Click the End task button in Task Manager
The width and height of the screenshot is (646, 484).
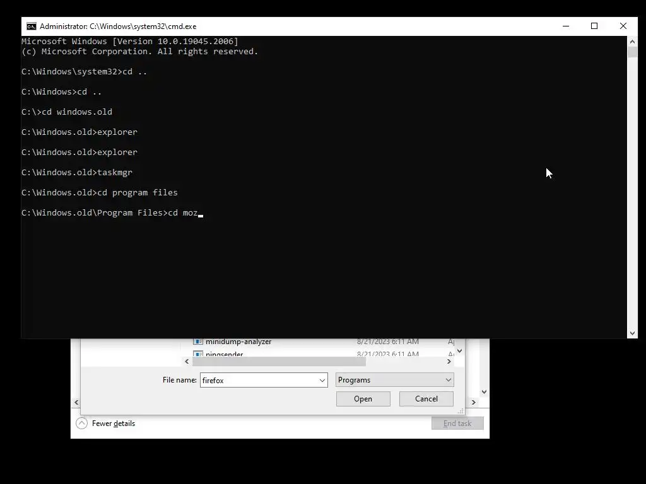(457, 423)
